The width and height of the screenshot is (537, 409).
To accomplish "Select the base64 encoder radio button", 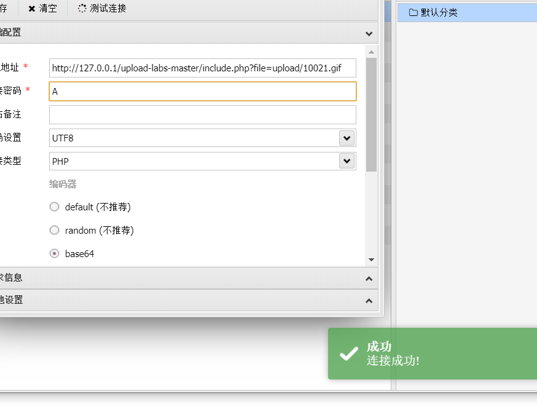I will coord(54,253).
